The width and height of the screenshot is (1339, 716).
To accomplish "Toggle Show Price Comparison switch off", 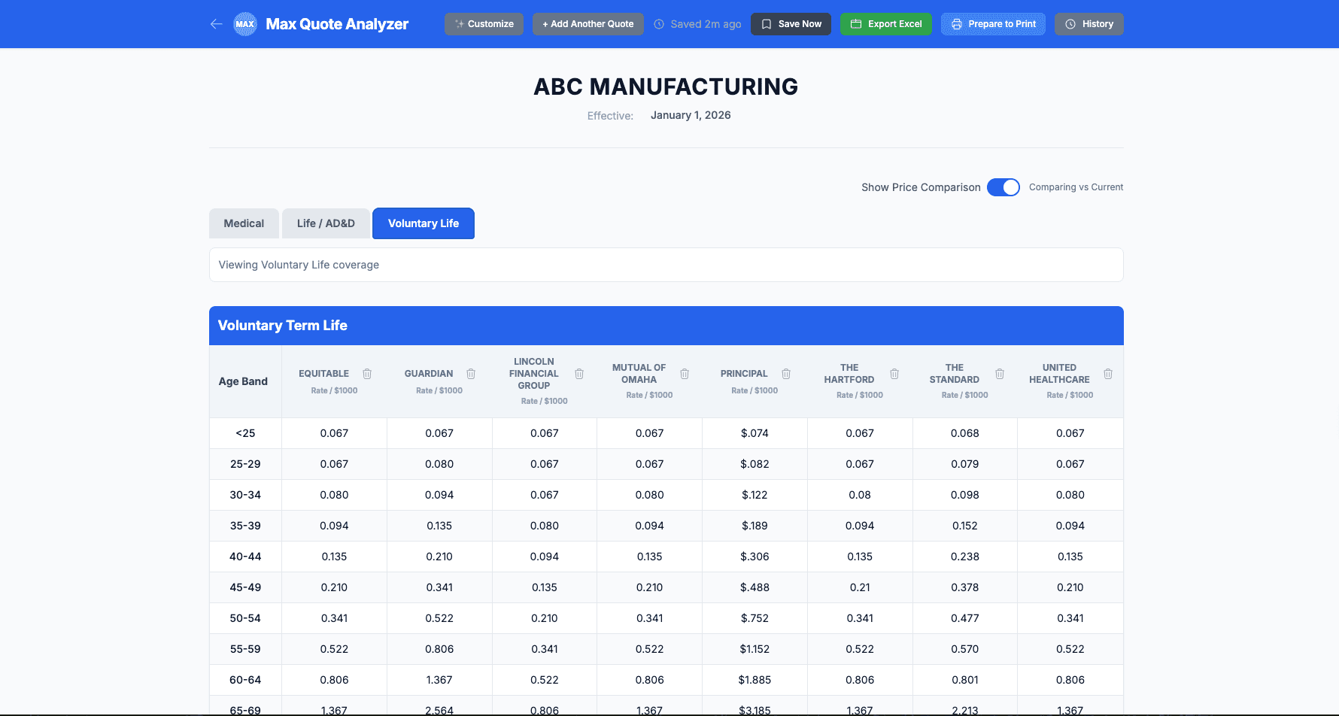I will pos(1003,187).
